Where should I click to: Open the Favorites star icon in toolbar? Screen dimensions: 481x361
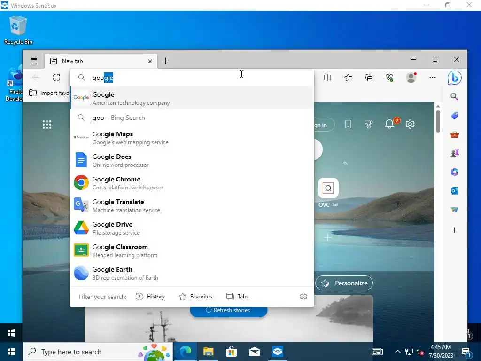(348, 78)
